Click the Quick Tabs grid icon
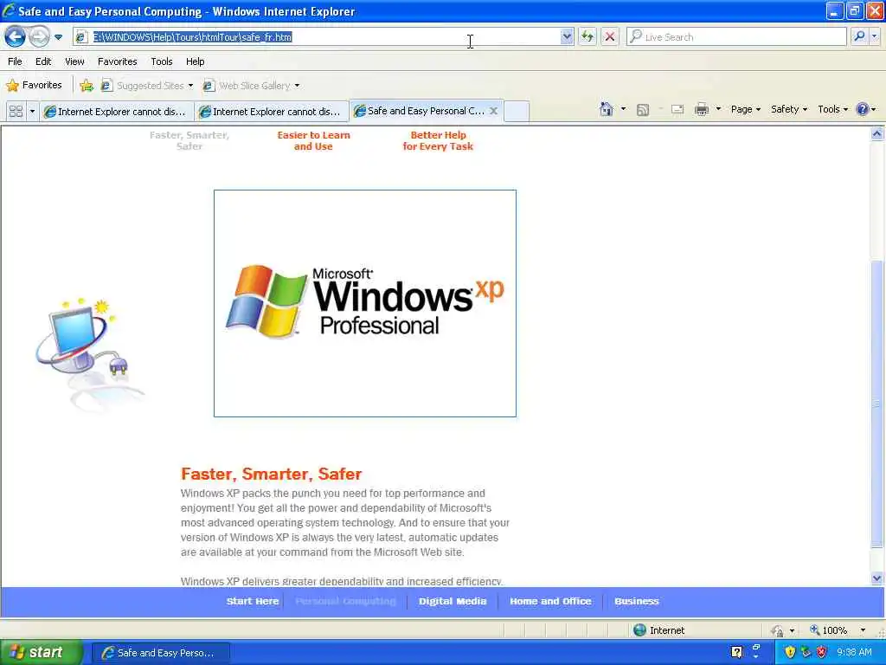Image resolution: width=886 pixels, height=665 pixels. 16,112
